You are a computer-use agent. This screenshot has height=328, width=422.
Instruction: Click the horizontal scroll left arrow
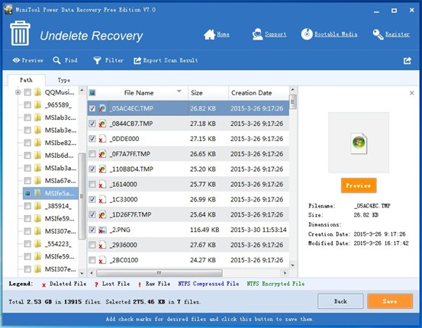pos(92,273)
